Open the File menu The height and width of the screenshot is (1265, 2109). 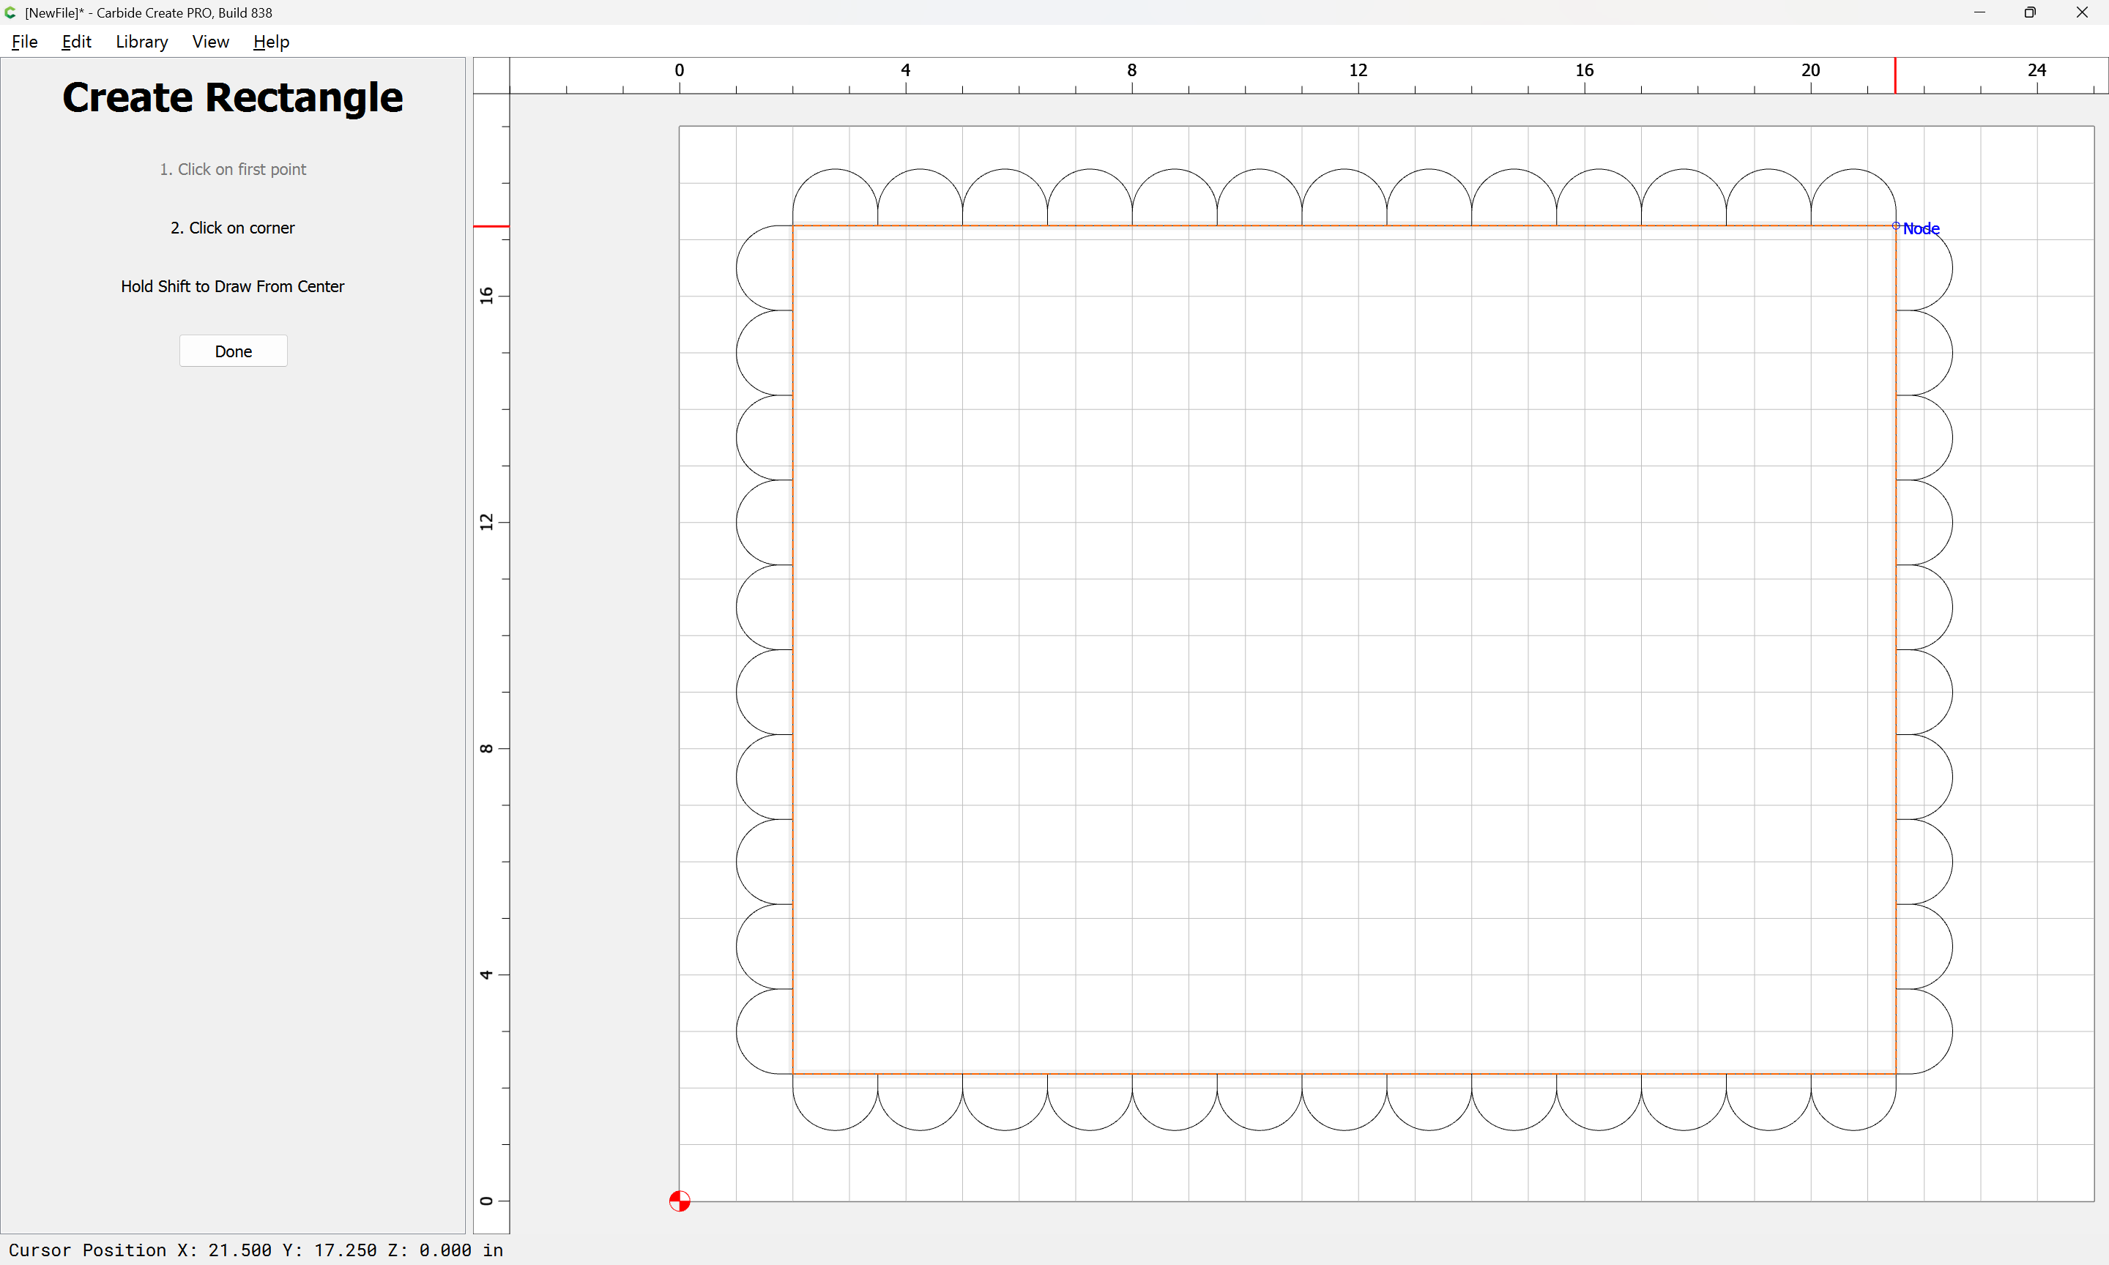point(24,42)
